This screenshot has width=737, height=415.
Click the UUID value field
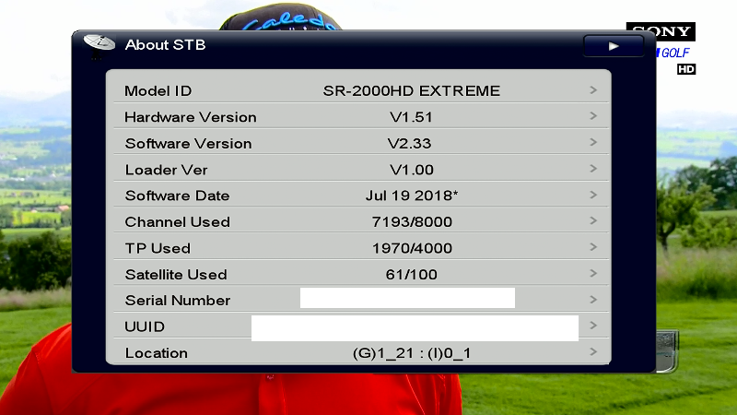415,328
